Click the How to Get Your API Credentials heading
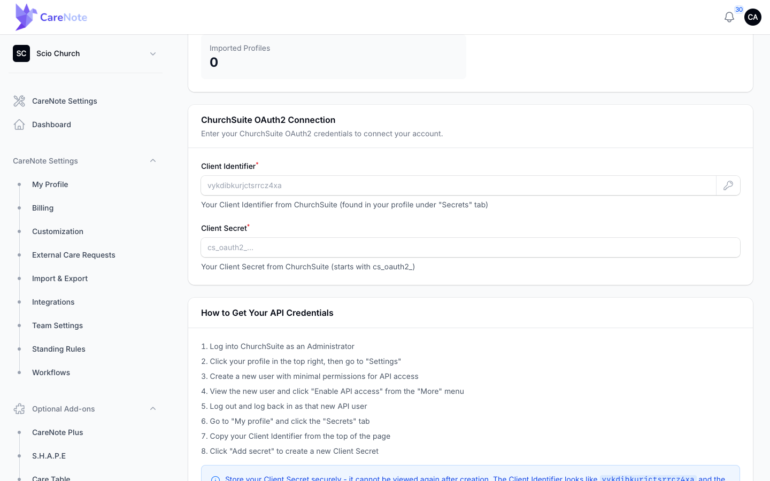 [x=267, y=313]
